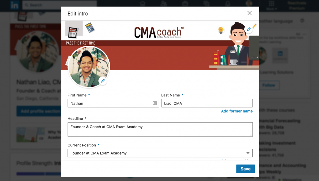Open the Work apps grid menu
319x181 pixels.
click(x=272, y=5)
